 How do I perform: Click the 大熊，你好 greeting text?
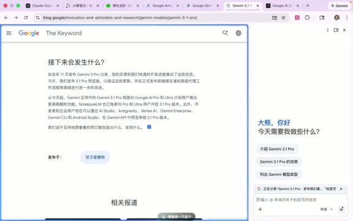(274, 123)
